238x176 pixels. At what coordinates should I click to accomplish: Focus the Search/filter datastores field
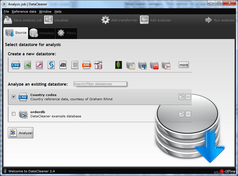click(x=100, y=84)
